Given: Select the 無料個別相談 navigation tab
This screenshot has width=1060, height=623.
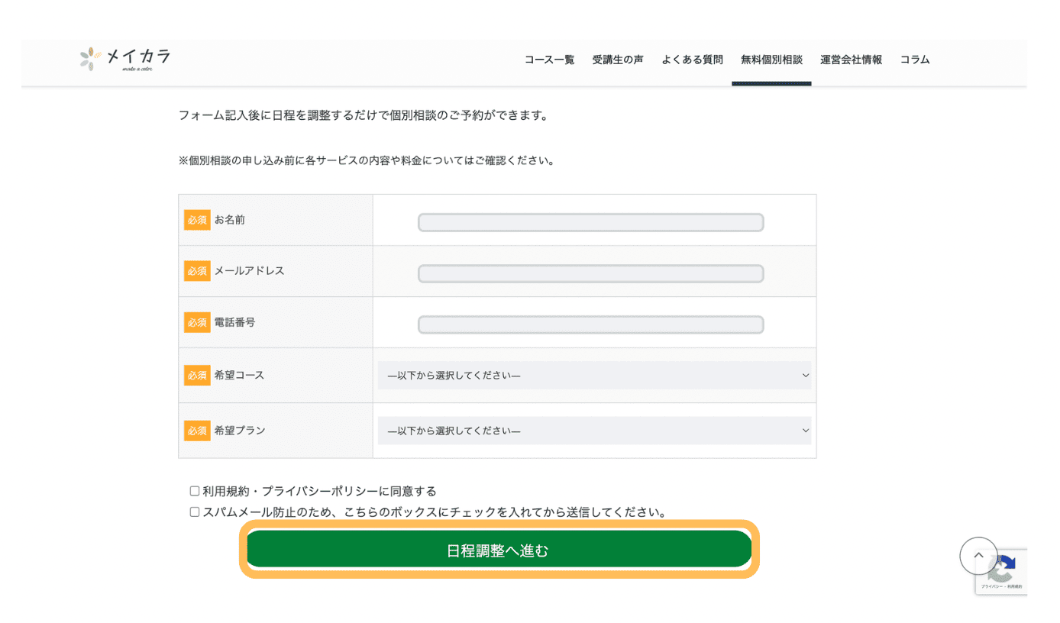Looking at the screenshot, I should 771,60.
